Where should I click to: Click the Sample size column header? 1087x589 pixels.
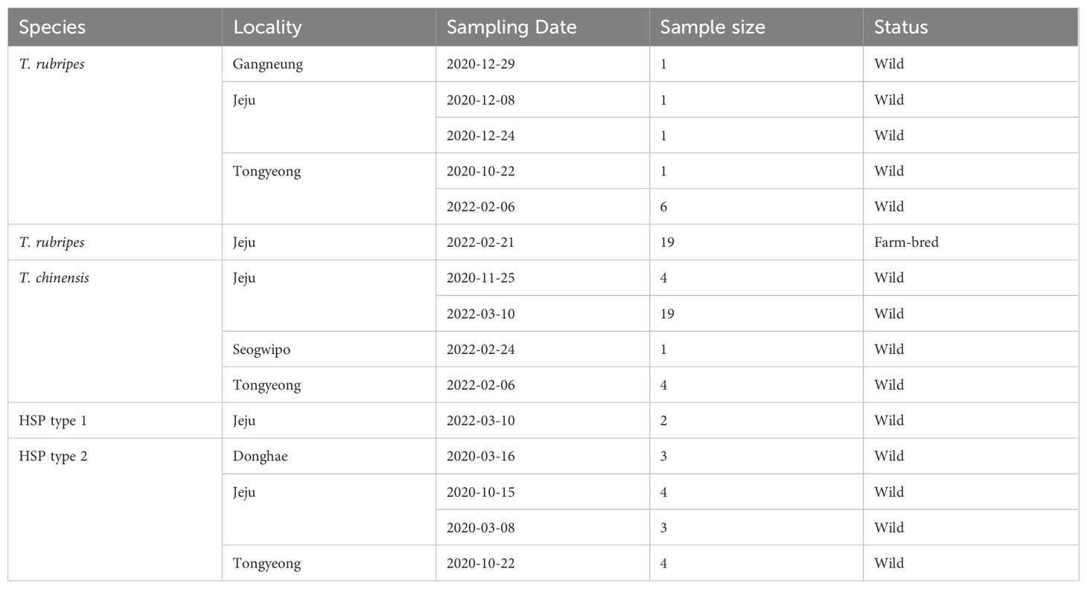[756, 28]
